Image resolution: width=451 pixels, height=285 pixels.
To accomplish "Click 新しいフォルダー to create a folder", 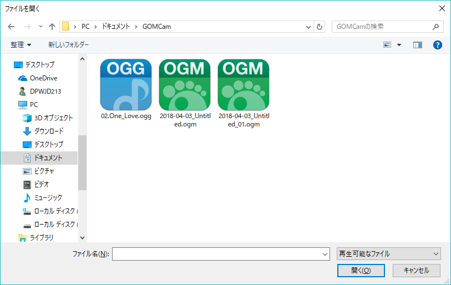I will click(x=68, y=44).
